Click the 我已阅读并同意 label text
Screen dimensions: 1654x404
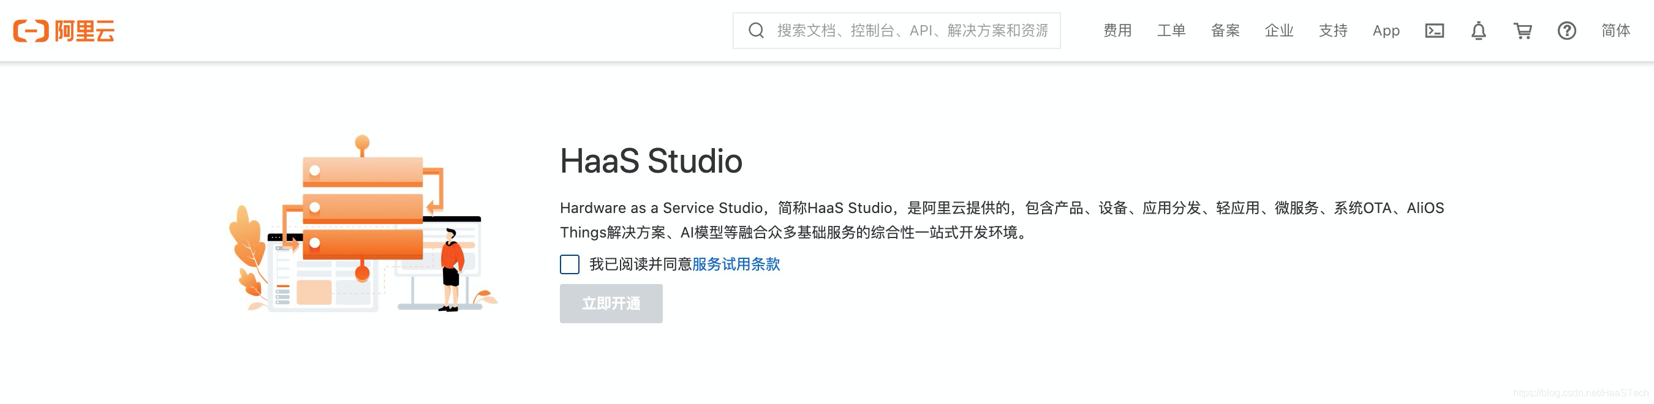(x=641, y=264)
